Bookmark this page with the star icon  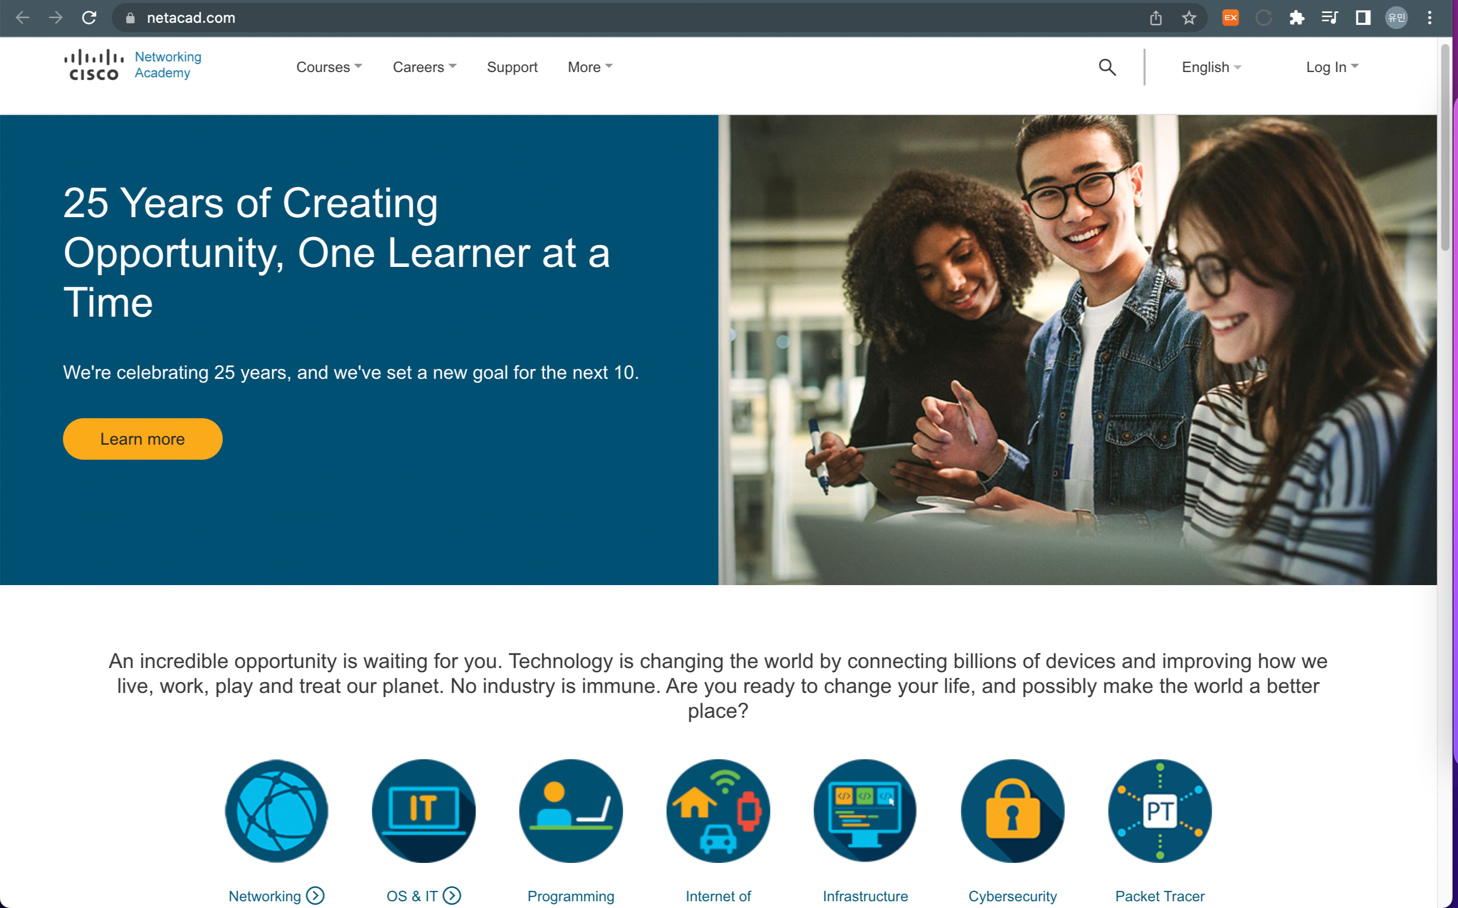[x=1189, y=18]
